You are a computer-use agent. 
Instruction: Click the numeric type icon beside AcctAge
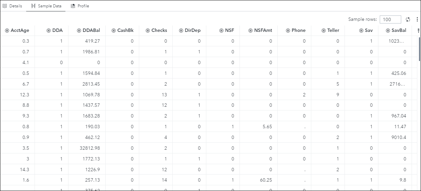pos(7,30)
